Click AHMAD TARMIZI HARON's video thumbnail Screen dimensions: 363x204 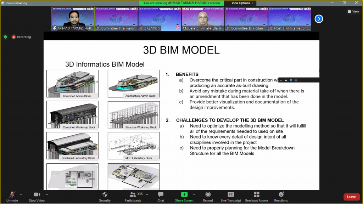(73, 18)
